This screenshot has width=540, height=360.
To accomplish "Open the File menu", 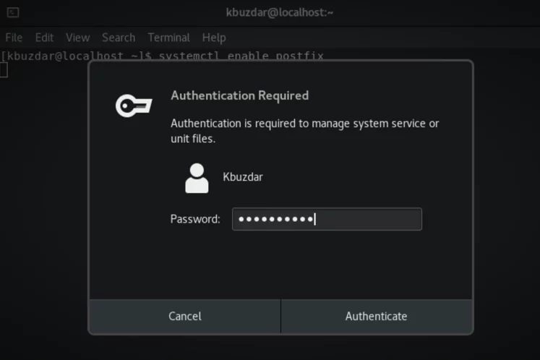I will click(x=14, y=37).
